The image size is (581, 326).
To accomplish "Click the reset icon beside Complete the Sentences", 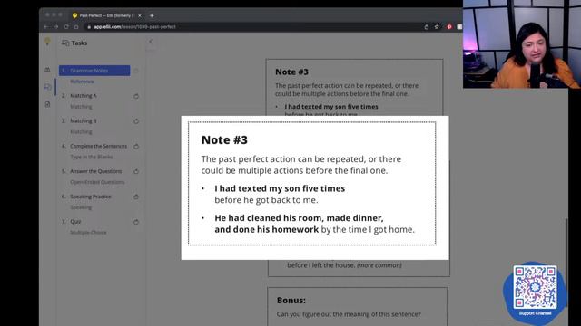I will [x=136, y=147].
